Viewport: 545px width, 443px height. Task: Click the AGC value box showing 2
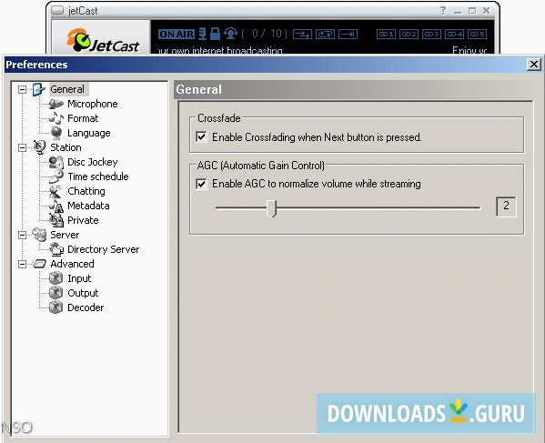coord(506,206)
